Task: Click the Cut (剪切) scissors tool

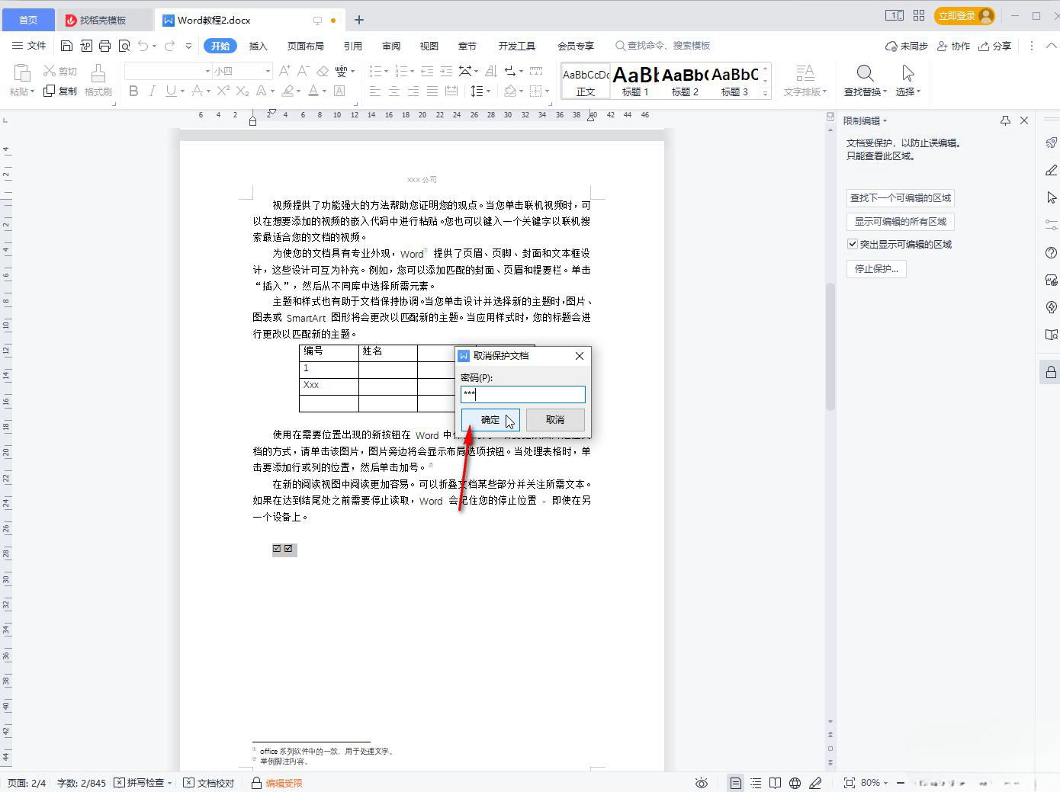Action: [x=60, y=71]
